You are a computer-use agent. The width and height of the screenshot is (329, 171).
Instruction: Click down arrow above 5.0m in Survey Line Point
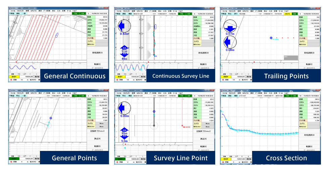point(125,137)
